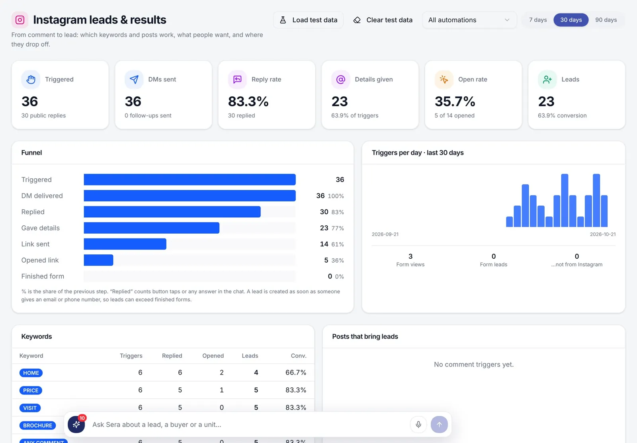Viewport: 637px width, 443px height.
Task: Click the 'No comment triggers yet.' message
Action: click(474, 365)
